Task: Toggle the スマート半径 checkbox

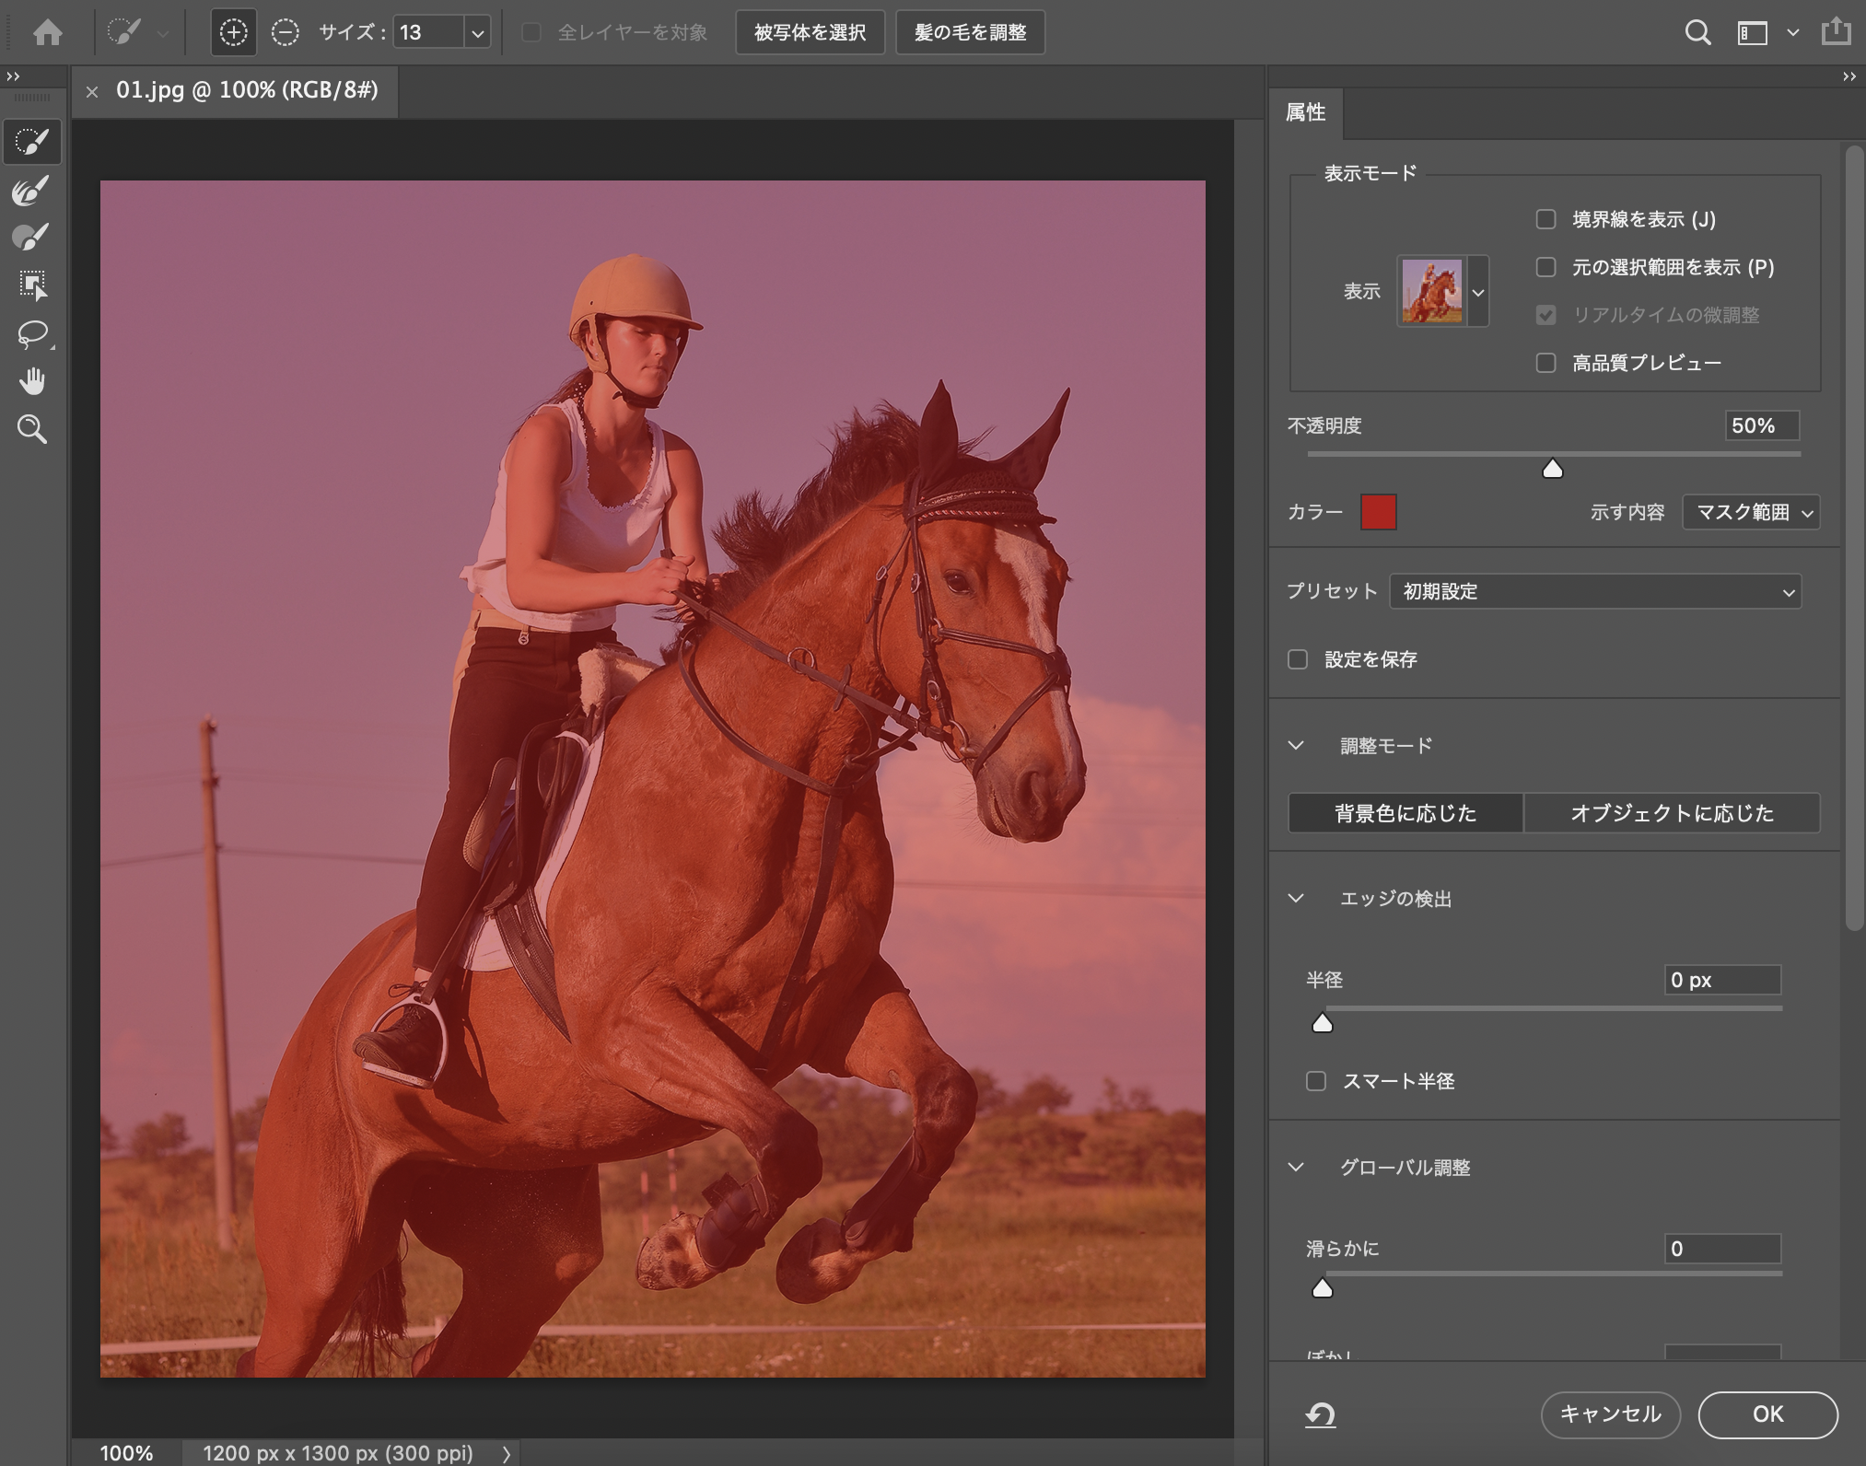Action: [1316, 1081]
